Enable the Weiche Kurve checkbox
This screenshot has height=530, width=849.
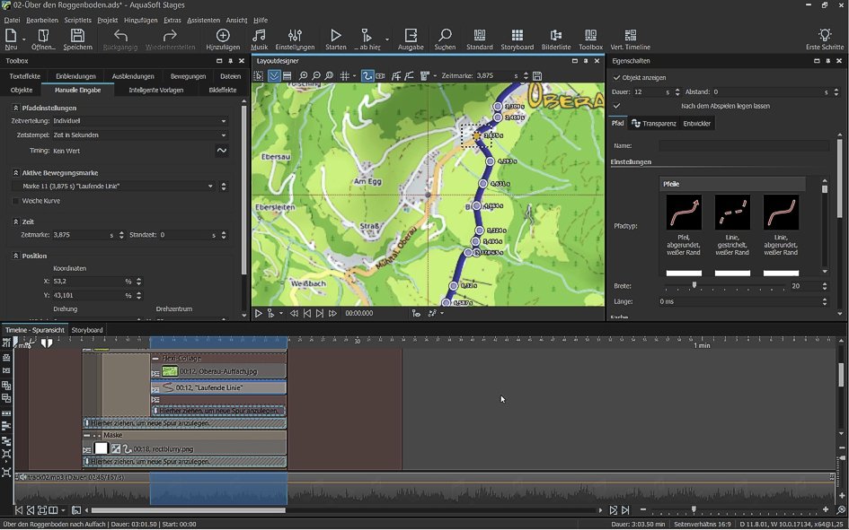[x=15, y=201]
